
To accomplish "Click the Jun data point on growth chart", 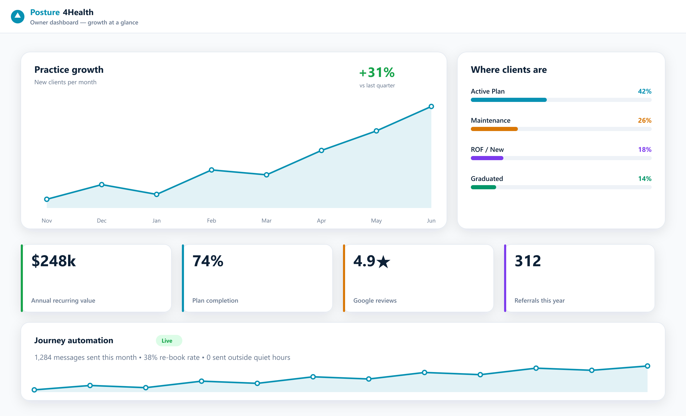I will pos(431,106).
